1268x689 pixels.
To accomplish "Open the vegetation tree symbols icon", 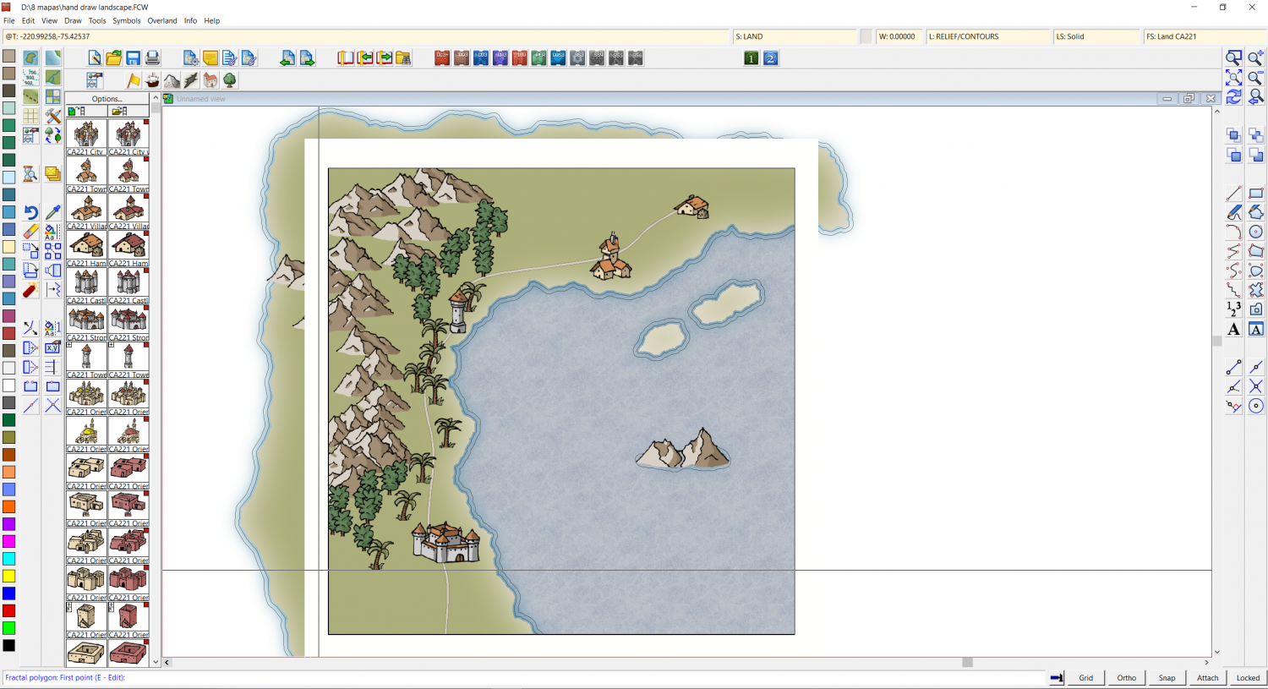I will 229,80.
